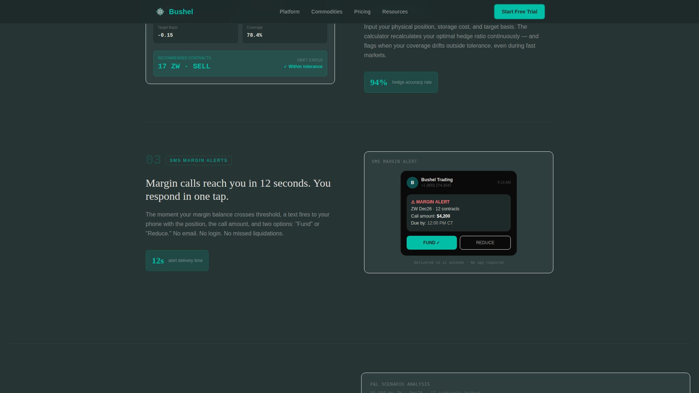699x393 pixels.
Task: Click the ZW Dec26 · 12 contracts line
Action: [x=435, y=209]
